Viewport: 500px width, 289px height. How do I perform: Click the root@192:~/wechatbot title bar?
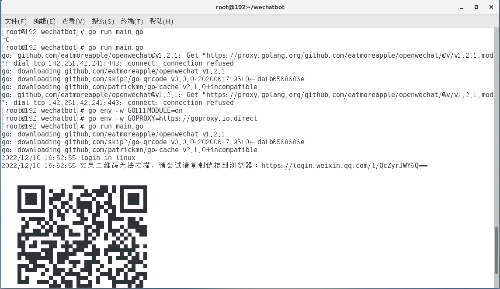click(x=250, y=7)
